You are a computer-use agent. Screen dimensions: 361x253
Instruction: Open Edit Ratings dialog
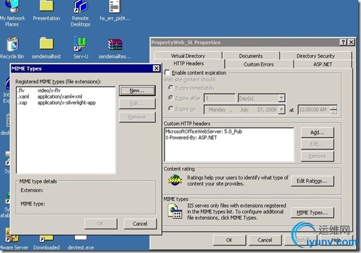(x=312, y=181)
